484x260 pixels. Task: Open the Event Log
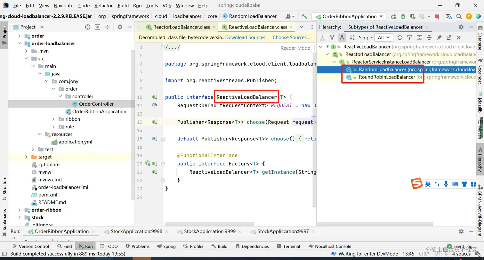click(x=460, y=246)
